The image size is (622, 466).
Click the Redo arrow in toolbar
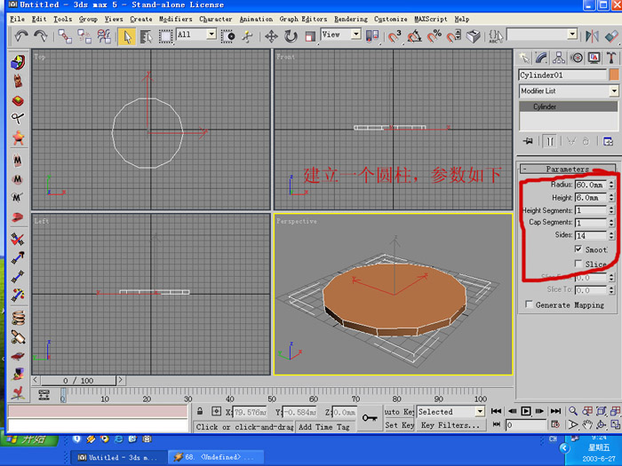[x=41, y=36]
